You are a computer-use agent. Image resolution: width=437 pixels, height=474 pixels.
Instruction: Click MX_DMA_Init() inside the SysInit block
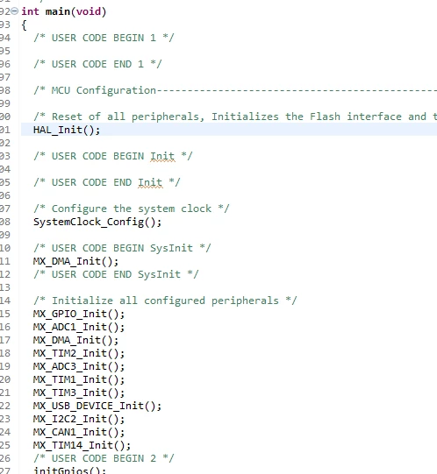pos(75,261)
